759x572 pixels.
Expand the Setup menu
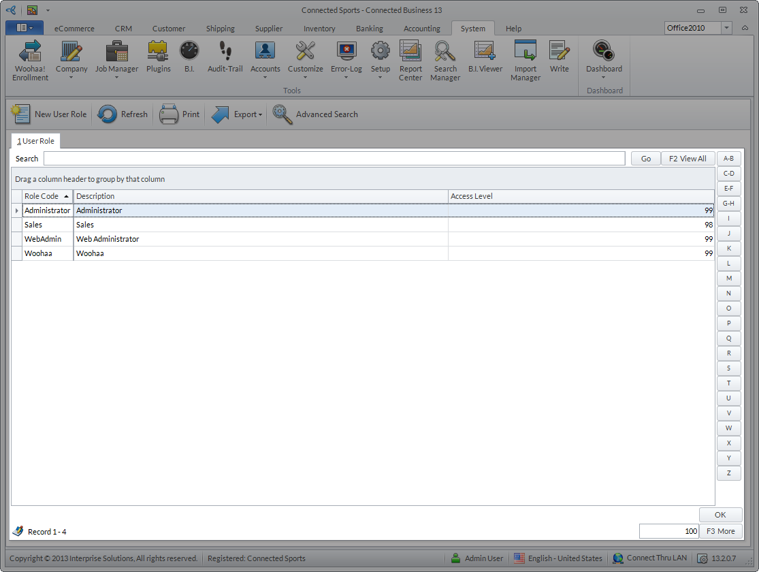click(x=380, y=61)
